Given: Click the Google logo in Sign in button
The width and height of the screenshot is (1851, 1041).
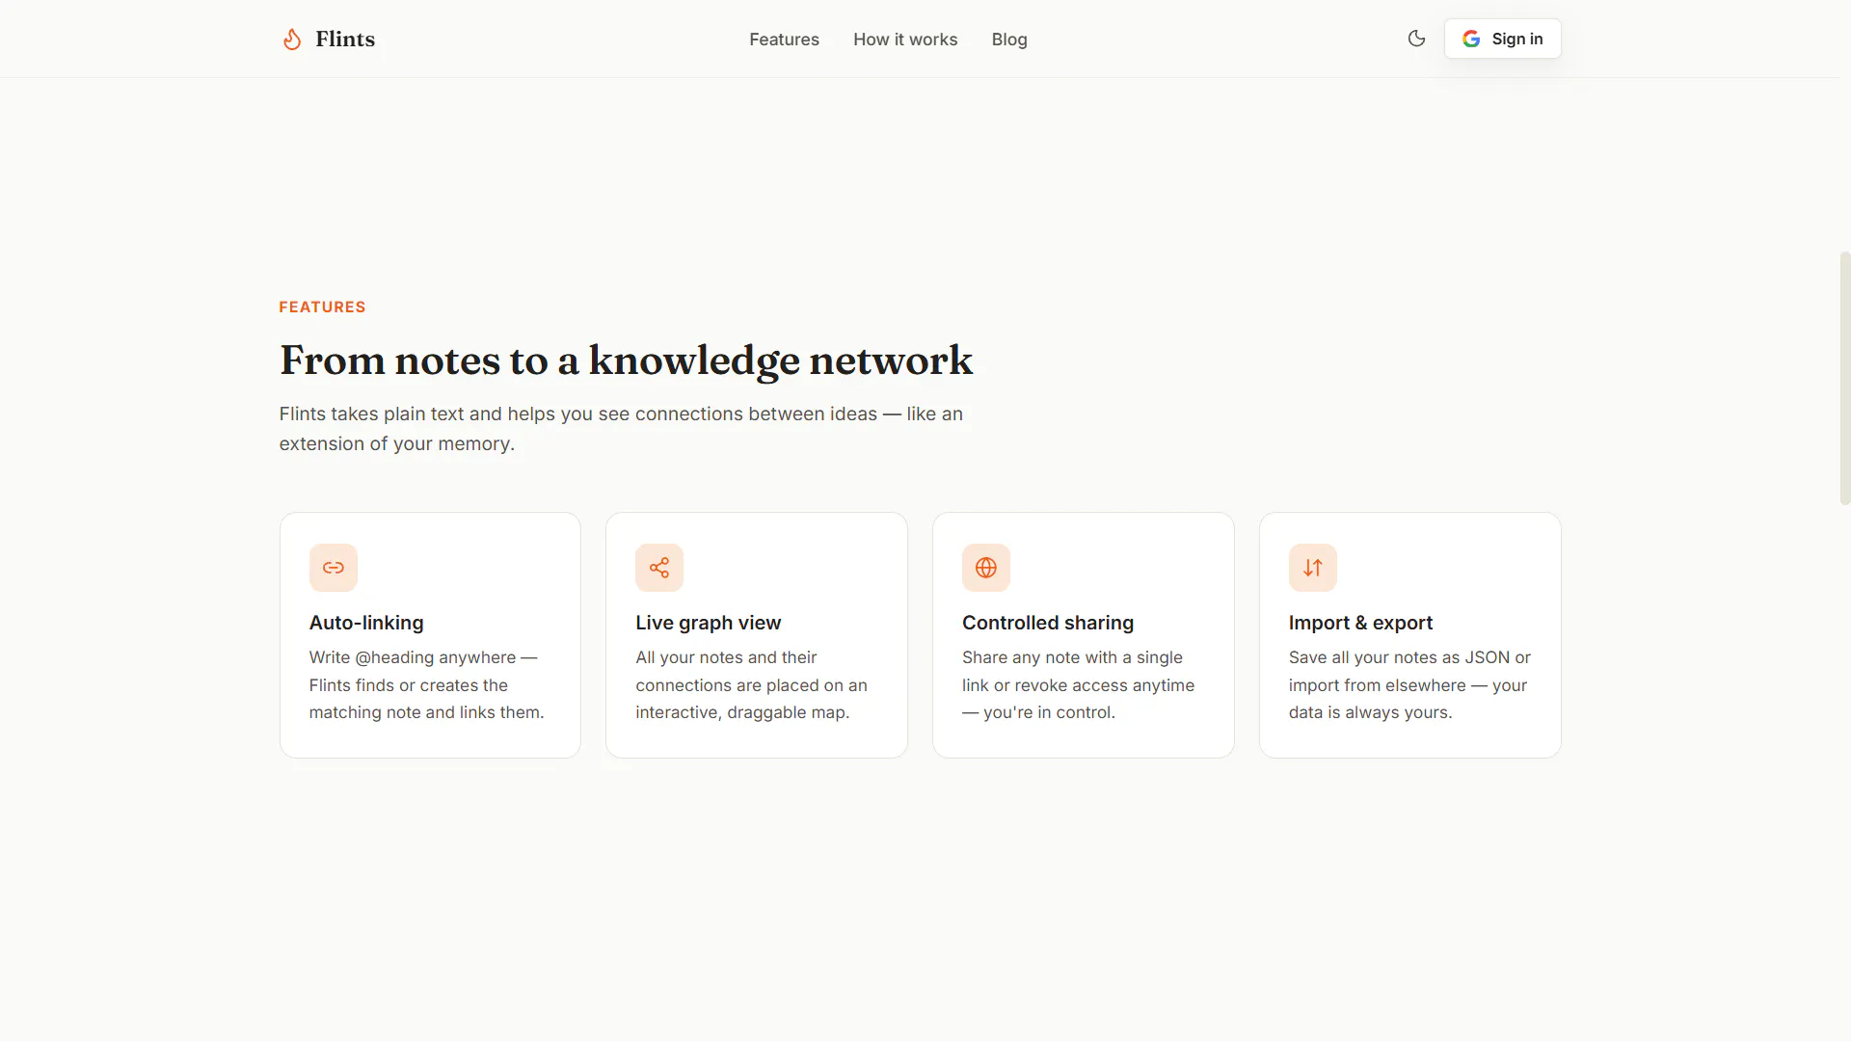Looking at the screenshot, I should click(x=1471, y=39).
